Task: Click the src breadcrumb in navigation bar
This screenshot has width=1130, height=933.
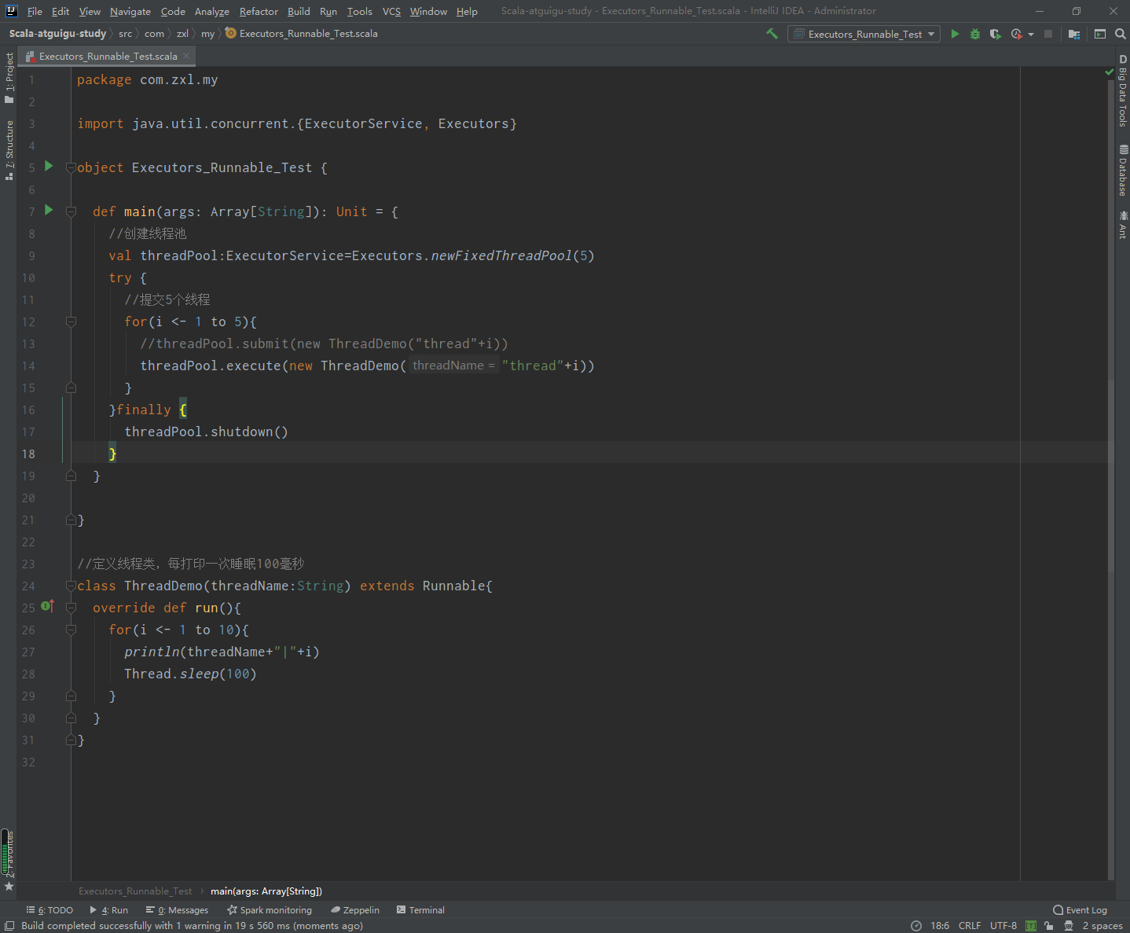Action: [125, 34]
